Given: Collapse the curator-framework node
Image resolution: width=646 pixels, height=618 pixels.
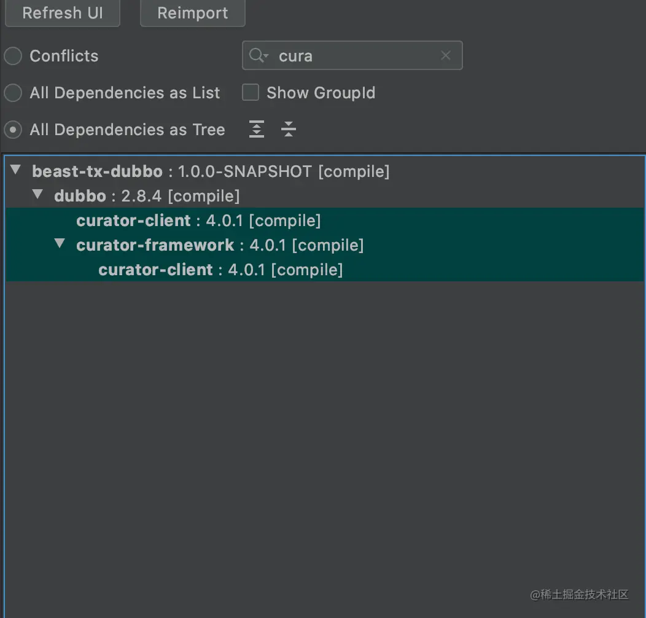Looking at the screenshot, I should tap(60, 244).
